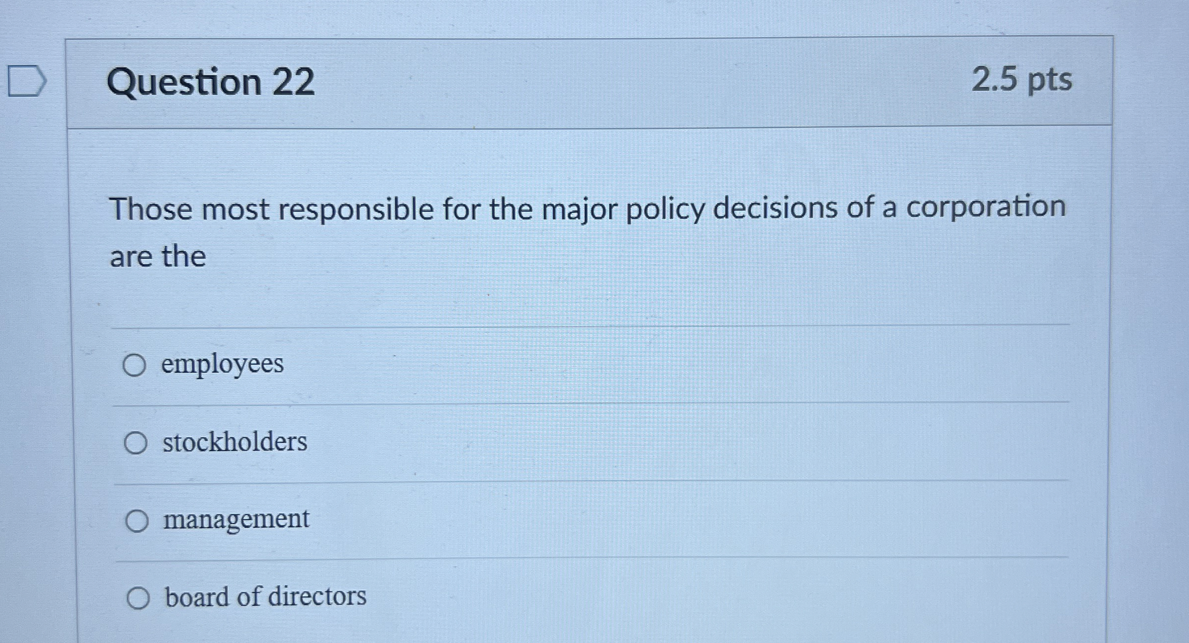Click the board of directors answer text
This screenshot has height=643, width=1189.
tap(264, 597)
